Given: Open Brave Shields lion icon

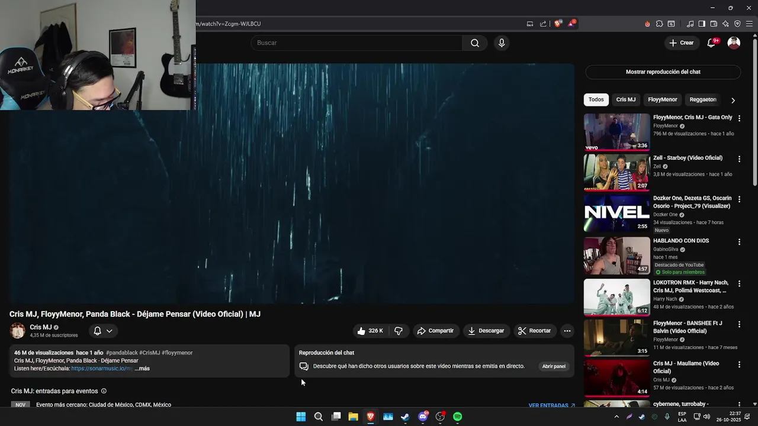Looking at the screenshot, I should click(558, 24).
